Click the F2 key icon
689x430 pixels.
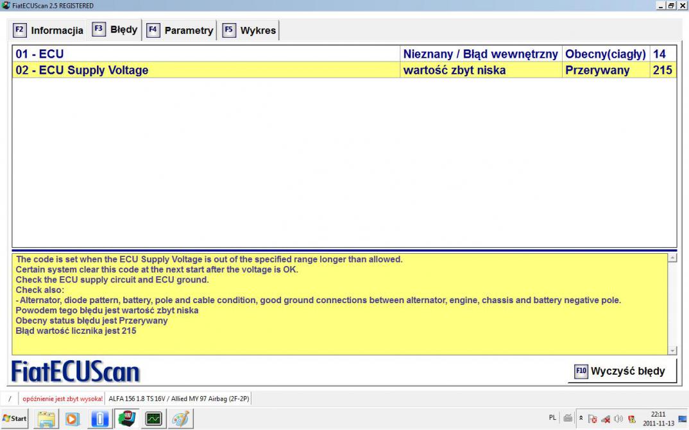[19, 30]
